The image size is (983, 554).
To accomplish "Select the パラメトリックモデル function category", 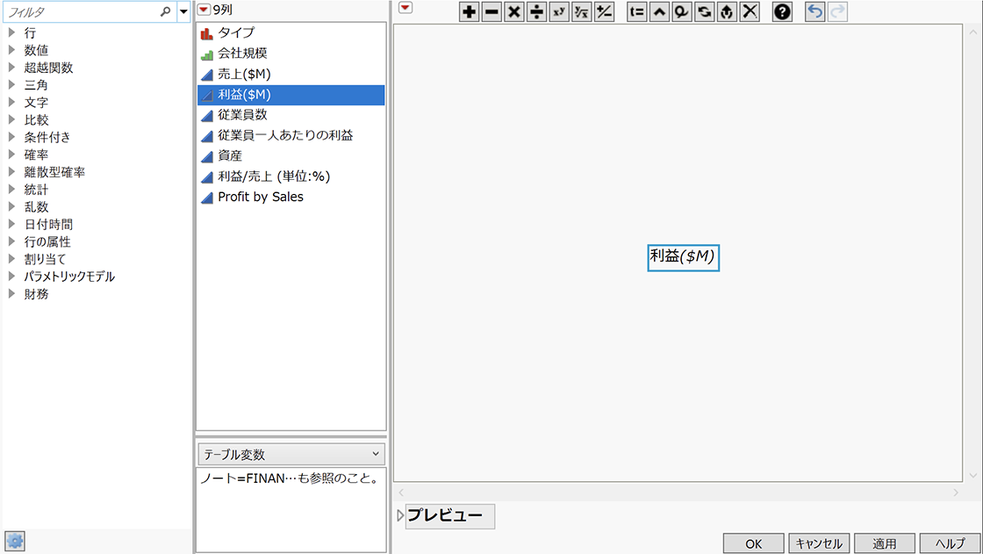I will pyautogui.click(x=69, y=277).
